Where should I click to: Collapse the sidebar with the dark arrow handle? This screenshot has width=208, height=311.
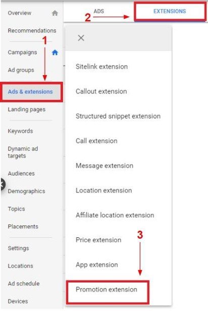pyautogui.click(x=3, y=184)
